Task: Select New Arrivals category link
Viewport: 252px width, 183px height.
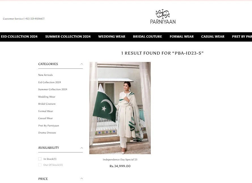Action: coord(45,75)
